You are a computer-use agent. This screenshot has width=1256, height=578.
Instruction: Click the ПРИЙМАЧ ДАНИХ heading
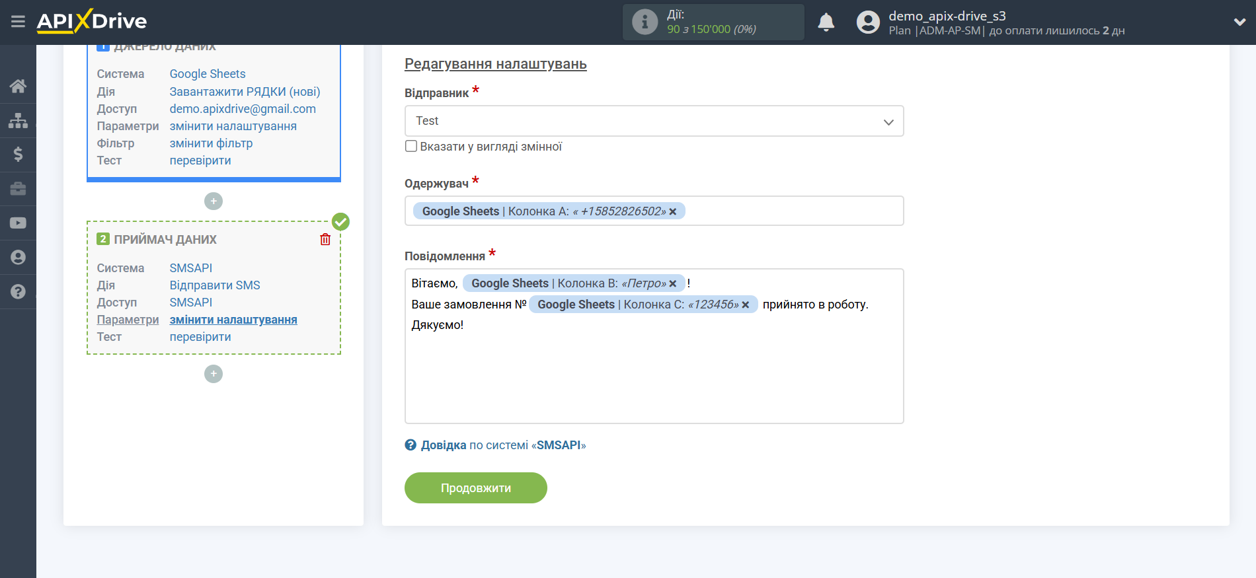pos(165,240)
